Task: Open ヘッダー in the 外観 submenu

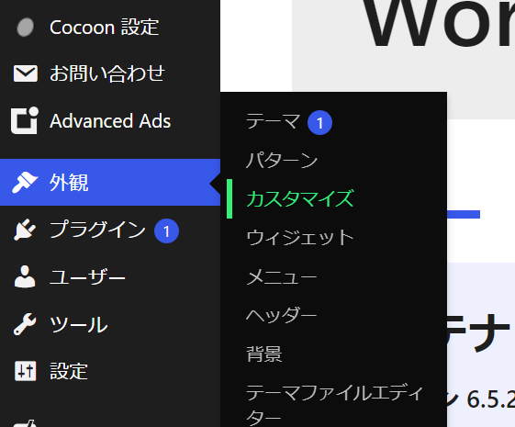Action: click(282, 315)
